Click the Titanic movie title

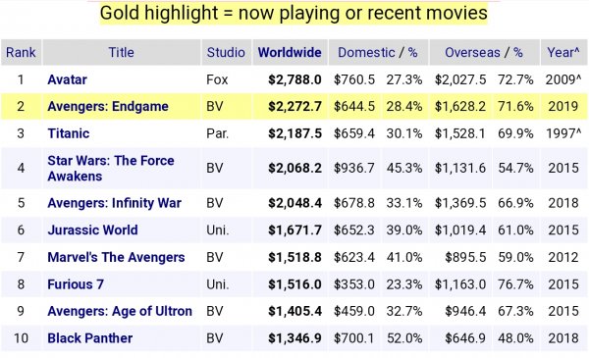(69, 133)
